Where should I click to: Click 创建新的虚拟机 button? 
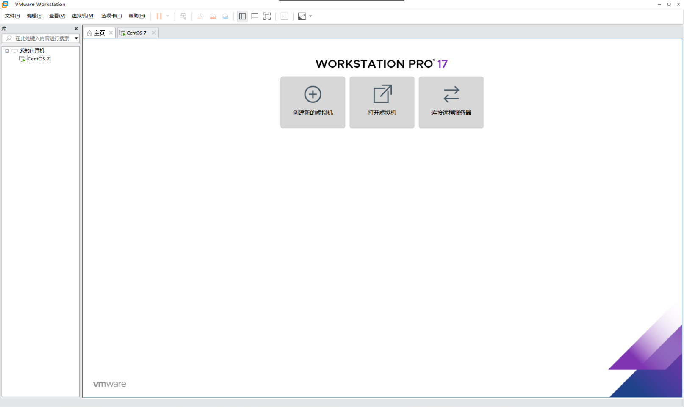pos(313,102)
